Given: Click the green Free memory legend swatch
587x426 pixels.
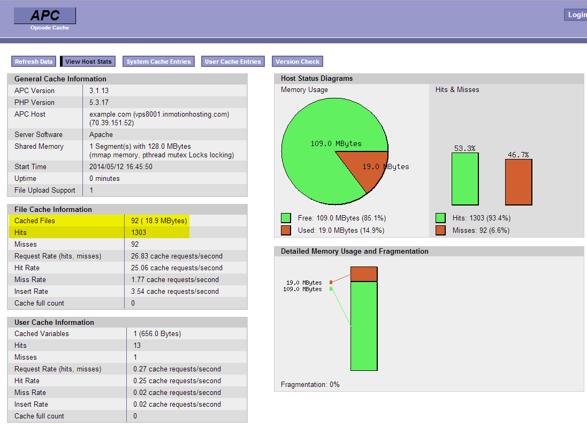Looking at the screenshot, I should (x=286, y=218).
